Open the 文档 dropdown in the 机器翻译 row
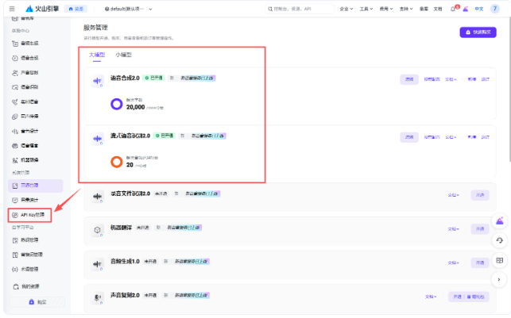The image size is (511, 318). 453,229
